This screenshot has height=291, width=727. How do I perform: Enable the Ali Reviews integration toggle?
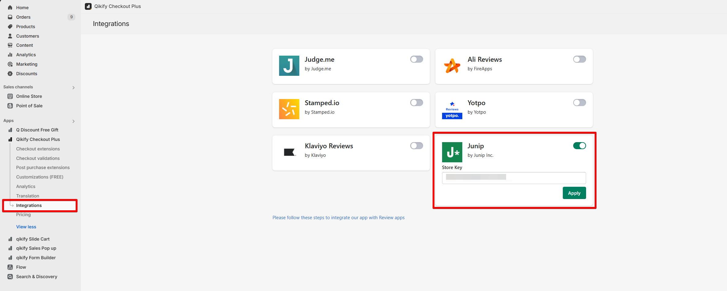pos(579,59)
